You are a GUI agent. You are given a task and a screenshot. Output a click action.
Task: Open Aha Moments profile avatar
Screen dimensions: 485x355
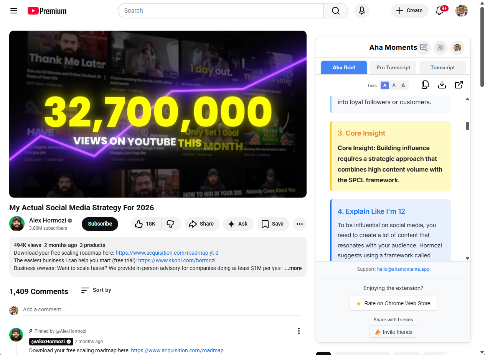(x=457, y=47)
